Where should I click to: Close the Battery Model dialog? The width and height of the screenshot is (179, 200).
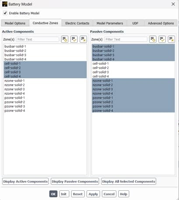(173, 4)
